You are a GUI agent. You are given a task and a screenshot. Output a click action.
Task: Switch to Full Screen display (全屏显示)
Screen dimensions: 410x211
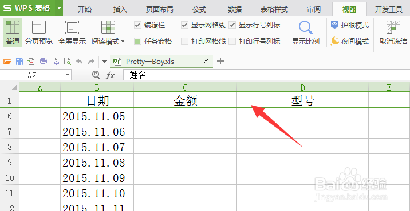point(72,33)
